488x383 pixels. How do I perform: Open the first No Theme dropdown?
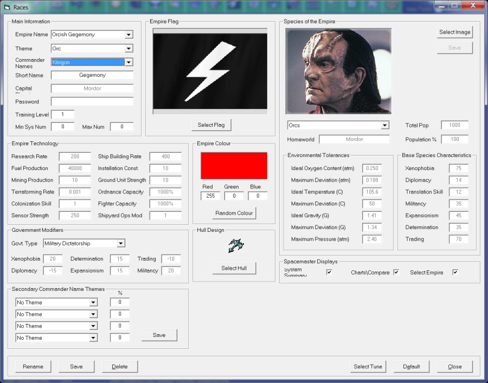pyautogui.click(x=93, y=302)
